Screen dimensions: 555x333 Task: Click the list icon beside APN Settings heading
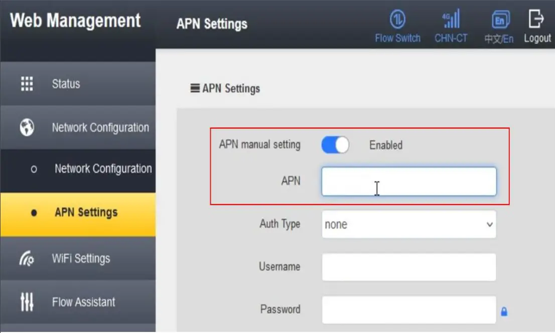coord(195,88)
